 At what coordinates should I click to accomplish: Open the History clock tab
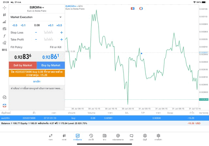[91, 137]
